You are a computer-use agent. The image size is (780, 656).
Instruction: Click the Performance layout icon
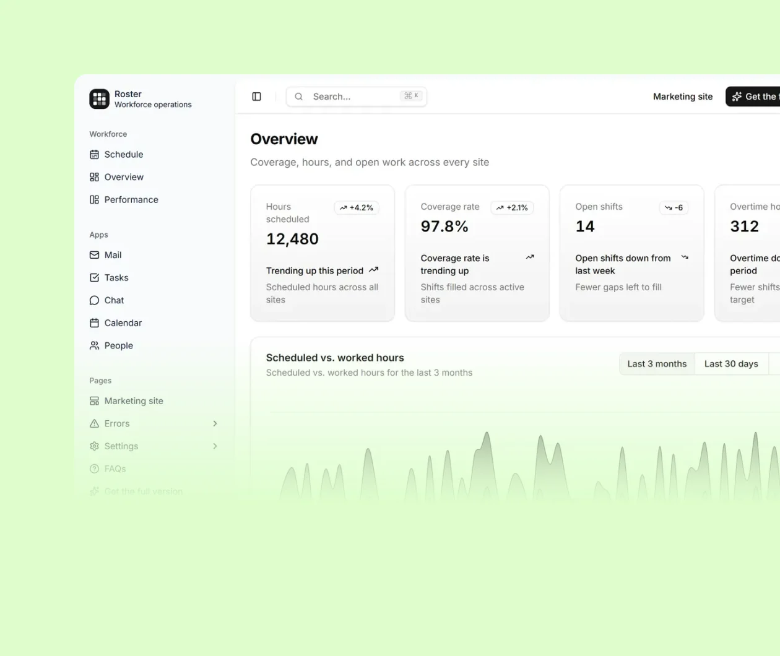94,199
